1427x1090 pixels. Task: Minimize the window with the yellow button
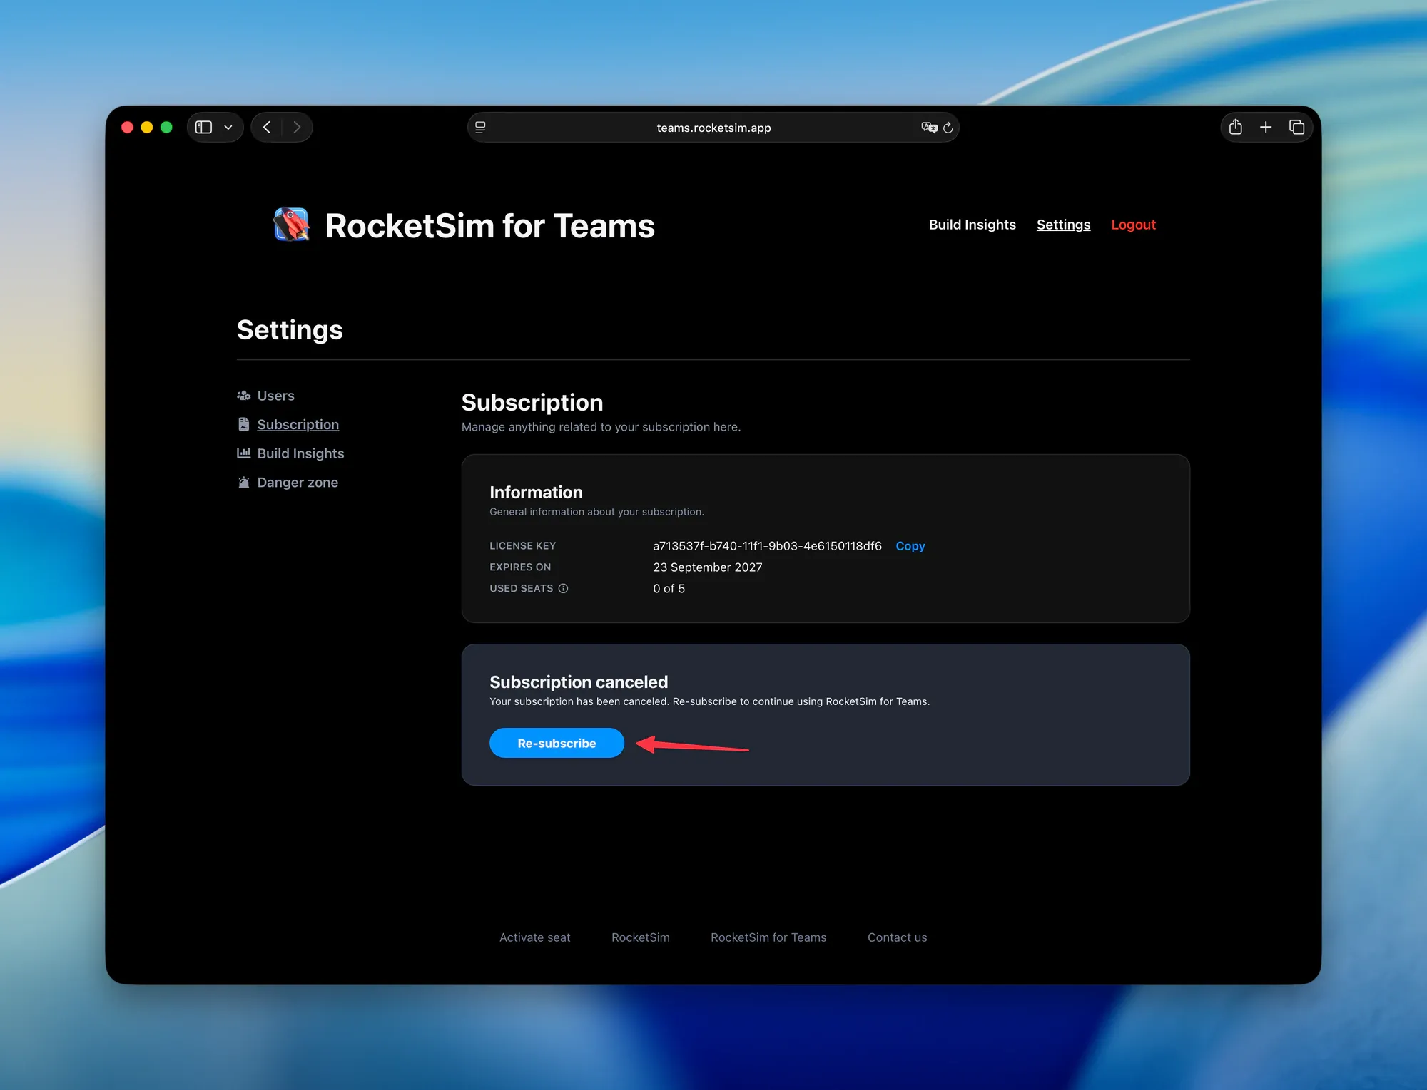click(147, 127)
